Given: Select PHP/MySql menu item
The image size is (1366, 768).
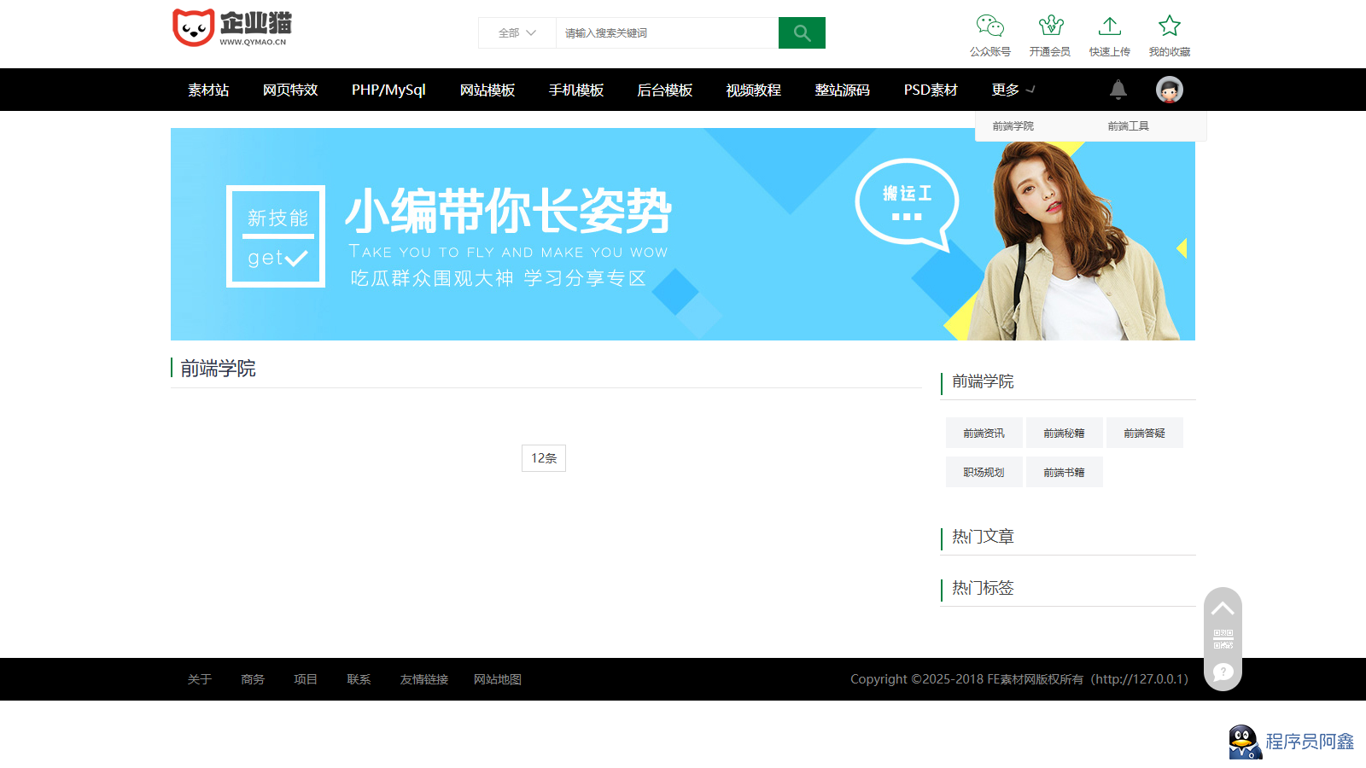Looking at the screenshot, I should coord(388,90).
